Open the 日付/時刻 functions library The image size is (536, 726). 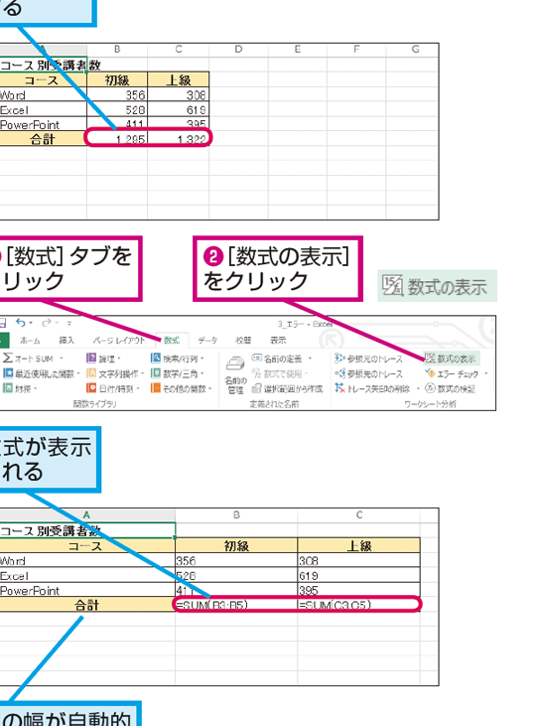tap(112, 388)
